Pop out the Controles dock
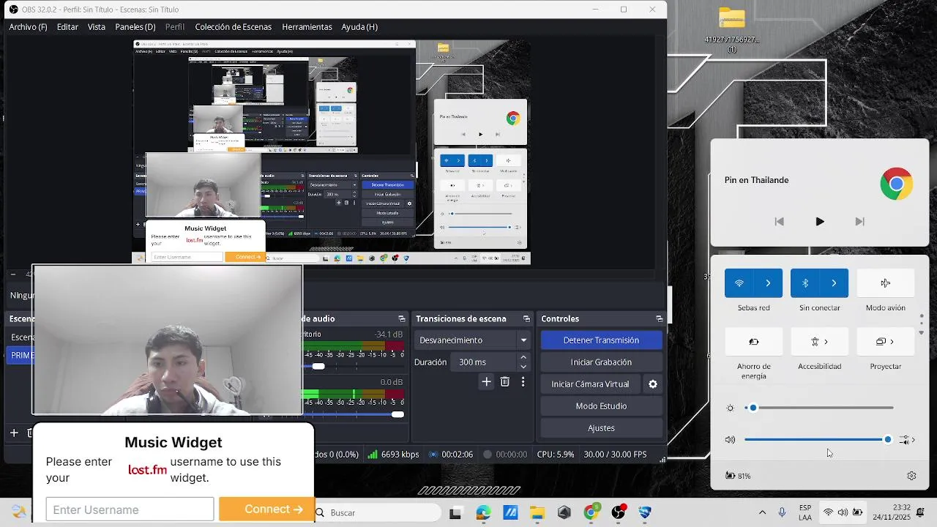The width and height of the screenshot is (937, 527). pos(659,319)
